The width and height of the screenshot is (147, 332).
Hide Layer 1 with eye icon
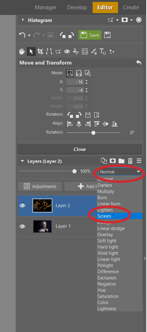22,226
